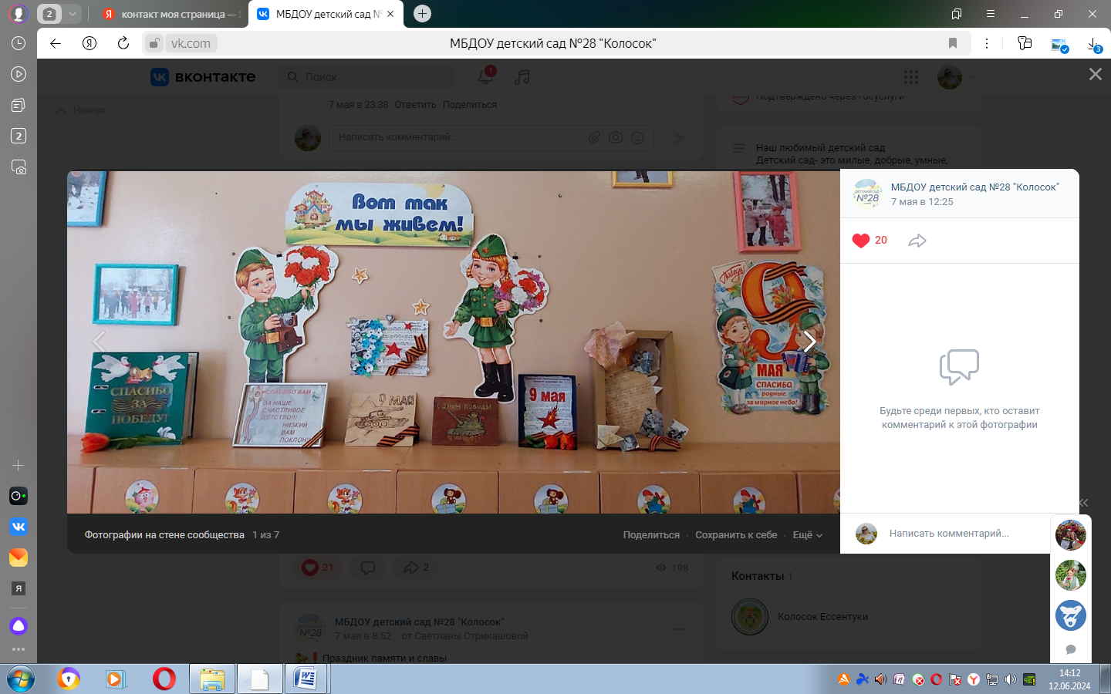The height and width of the screenshot is (694, 1111).
Task: Open VK music note icon
Action: [522, 77]
